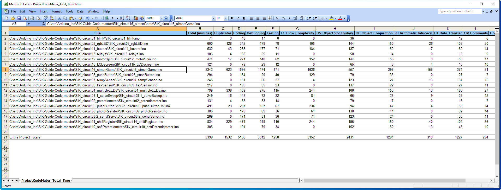Open the Data menu
The image size is (501, 190).
80,11
